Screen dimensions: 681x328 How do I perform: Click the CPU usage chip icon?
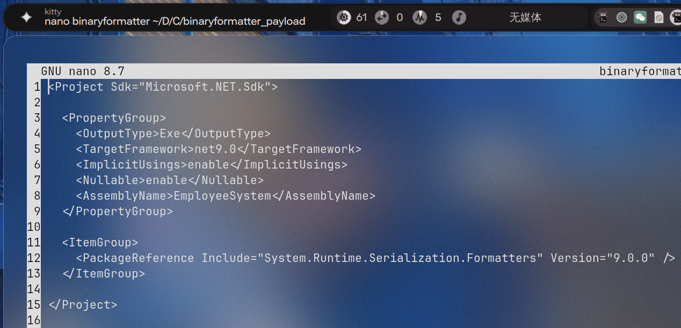coord(344,18)
